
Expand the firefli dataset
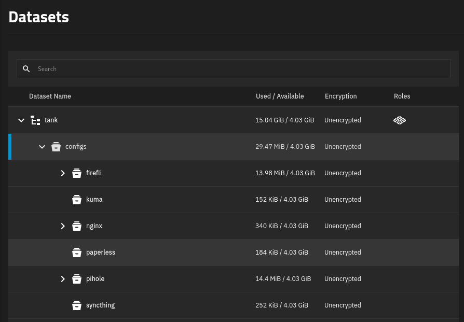pyautogui.click(x=63, y=173)
